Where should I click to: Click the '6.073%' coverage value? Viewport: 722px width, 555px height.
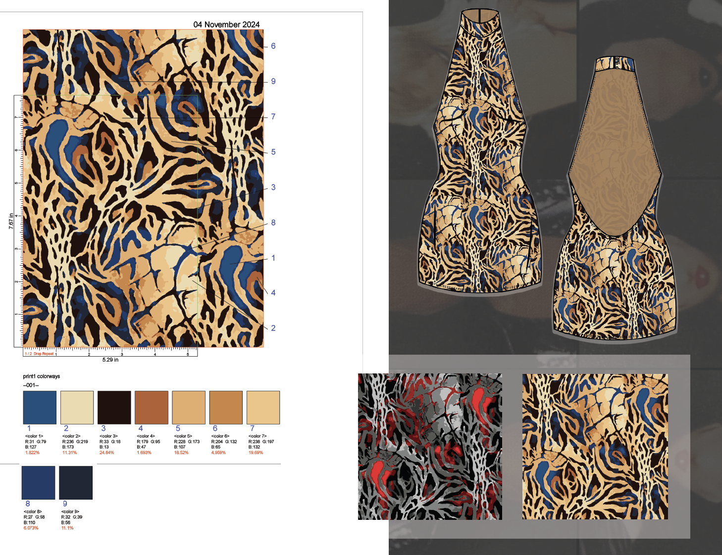point(31,528)
